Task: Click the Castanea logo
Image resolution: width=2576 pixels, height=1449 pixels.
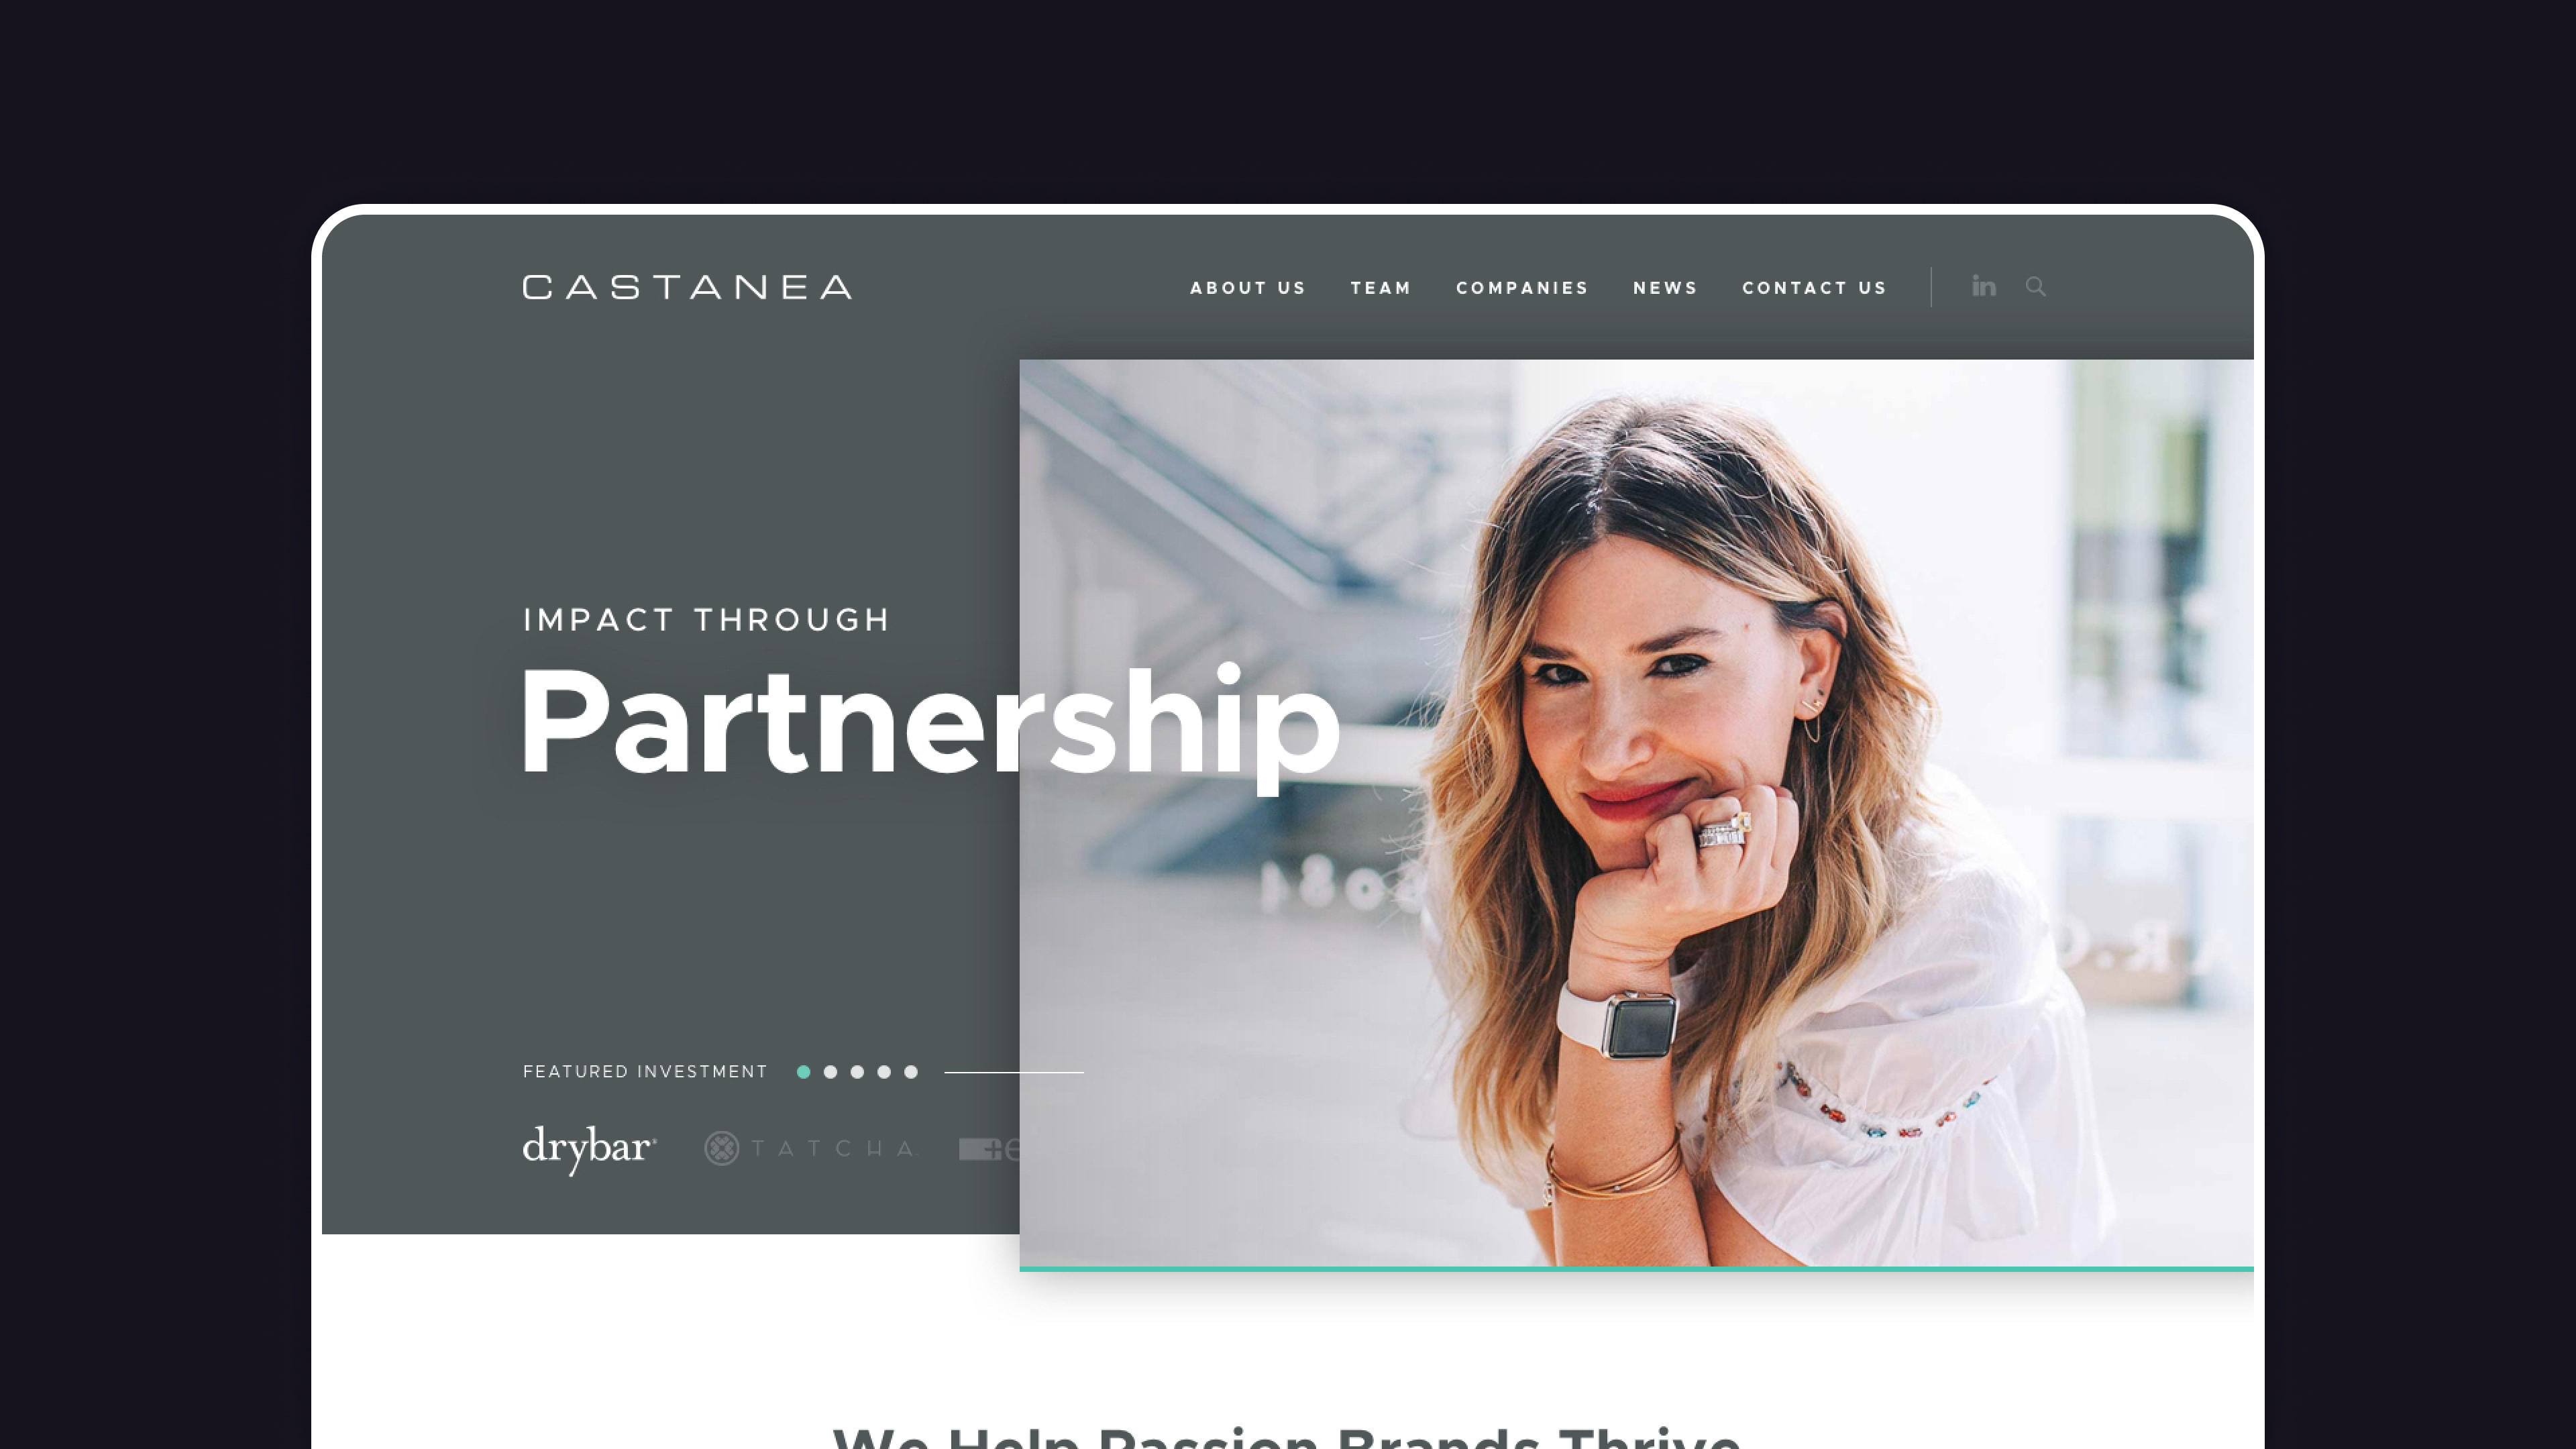Action: coord(688,287)
